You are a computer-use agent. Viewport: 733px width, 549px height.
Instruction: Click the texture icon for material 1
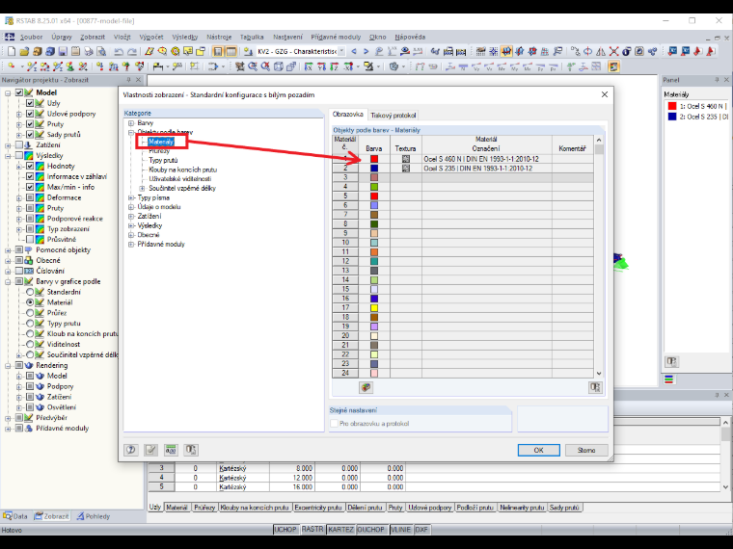[x=406, y=159]
